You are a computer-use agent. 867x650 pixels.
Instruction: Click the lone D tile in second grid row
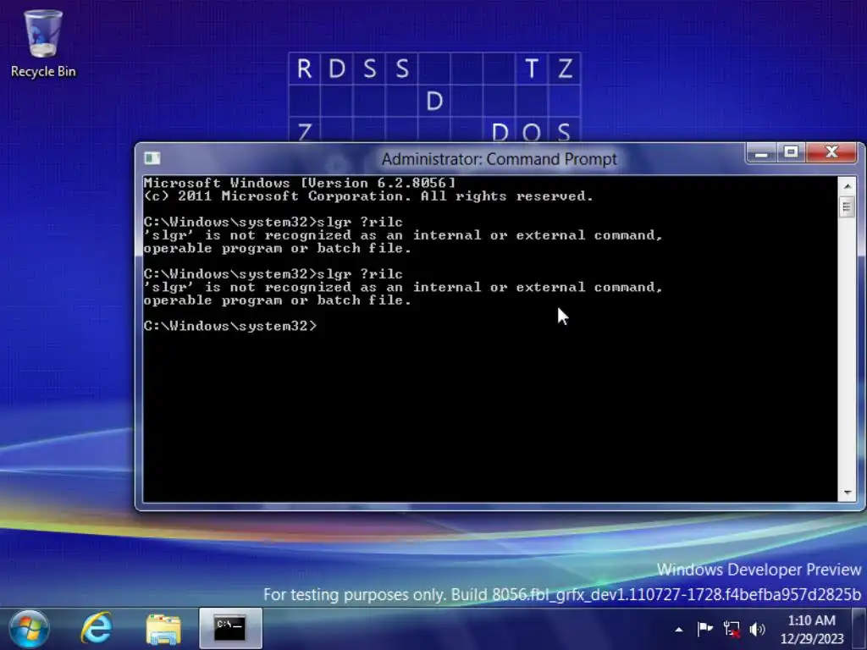pyautogui.click(x=434, y=102)
